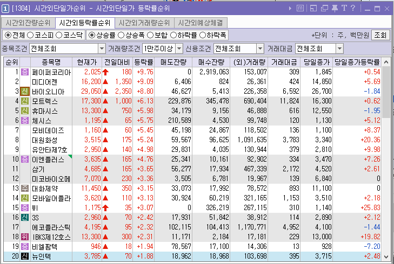
Task: Switch to the 시간외예상체결 tab
Action: (201, 23)
